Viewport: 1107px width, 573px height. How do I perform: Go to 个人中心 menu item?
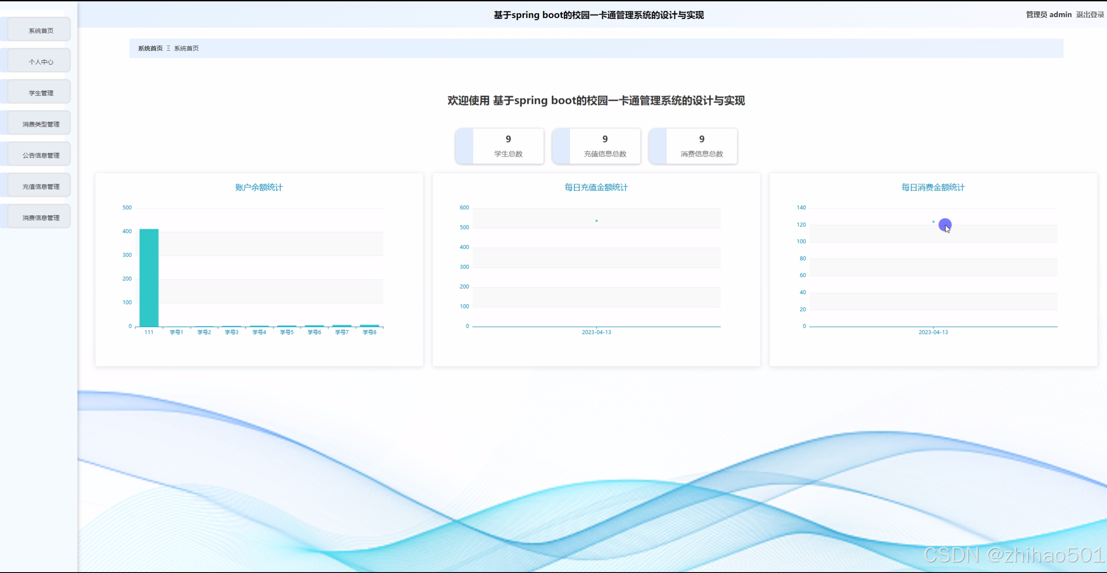tap(40, 61)
